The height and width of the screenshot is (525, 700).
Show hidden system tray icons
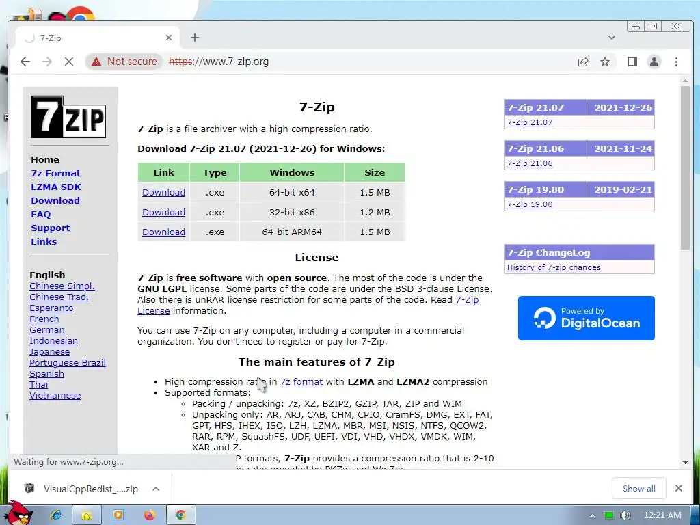pos(592,515)
